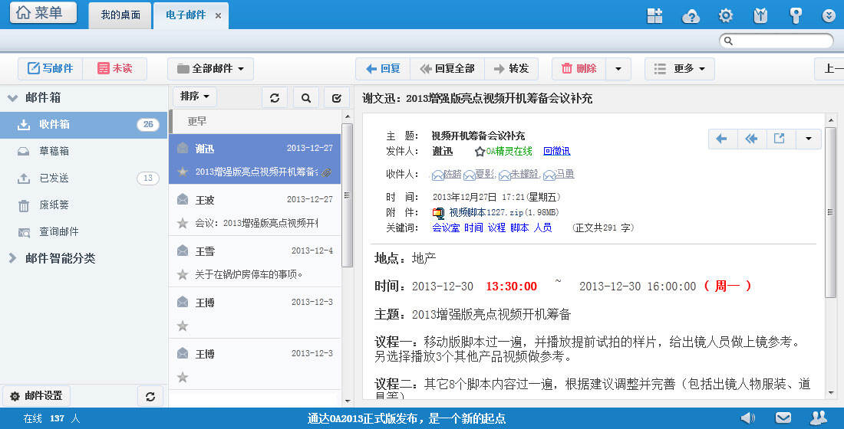The height and width of the screenshot is (429, 844).
Task: Switch to the 我的桌面 tab
Action: click(120, 15)
